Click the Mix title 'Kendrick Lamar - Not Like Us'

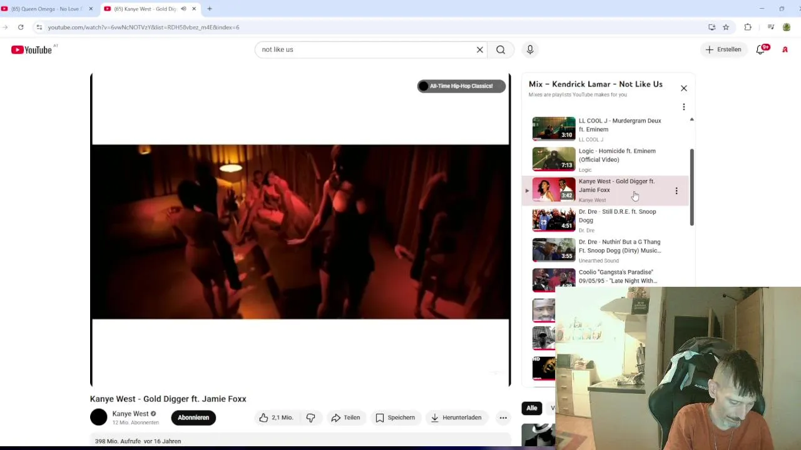595,84
